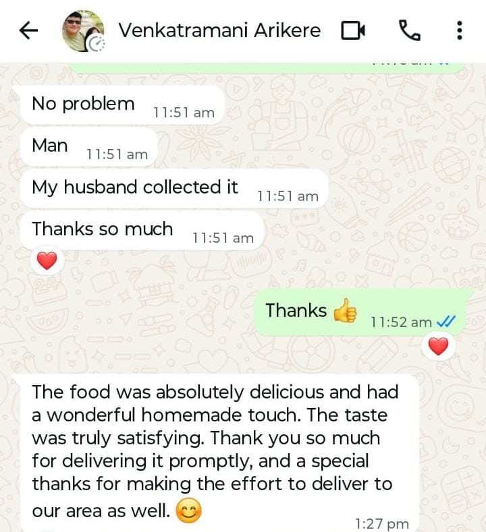Tap heart reaction on sent Thanks message
This screenshot has width=486, height=532.
click(438, 347)
